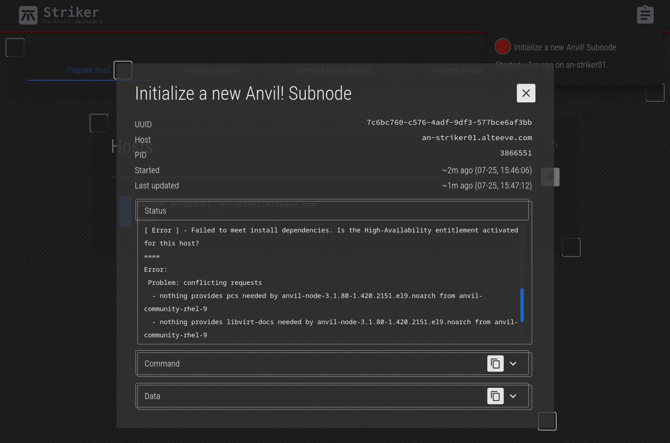Screen dimensions: 670x443
Task: Click the Status log blue scrollbar
Action: pyautogui.click(x=522, y=305)
